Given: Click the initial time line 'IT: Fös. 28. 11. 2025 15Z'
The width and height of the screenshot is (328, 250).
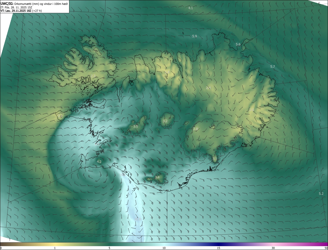Looking at the screenshot, I should point(16,7).
